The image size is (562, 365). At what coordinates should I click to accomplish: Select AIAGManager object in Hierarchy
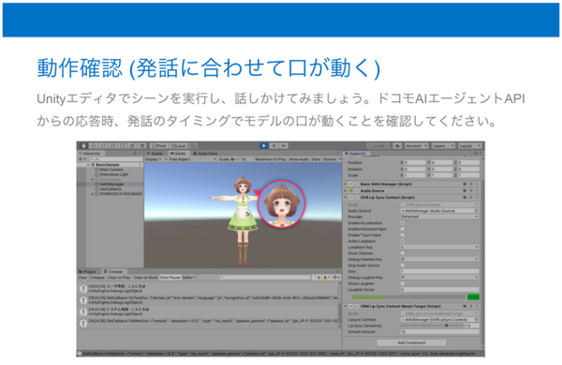pos(111,184)
